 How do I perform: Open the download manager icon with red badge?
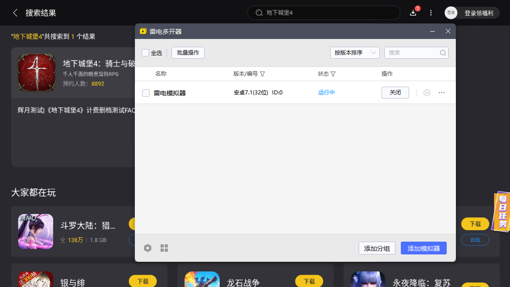point(413,13)
